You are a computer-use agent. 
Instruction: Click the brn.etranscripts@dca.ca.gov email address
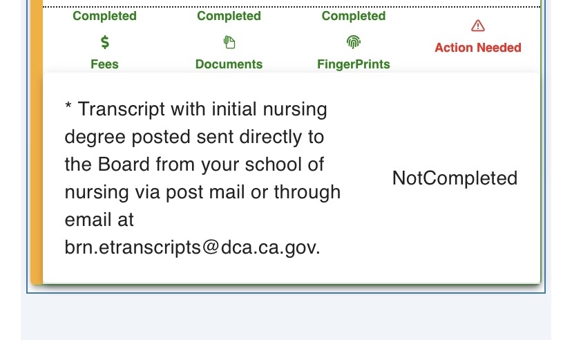click(x=192, y=247)
